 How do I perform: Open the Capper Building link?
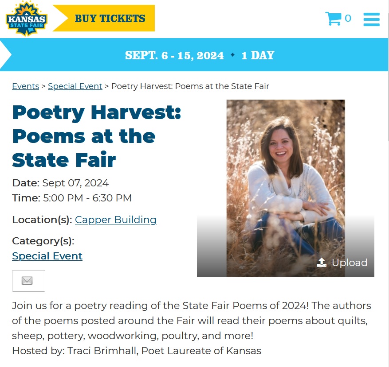pos(115,220)
